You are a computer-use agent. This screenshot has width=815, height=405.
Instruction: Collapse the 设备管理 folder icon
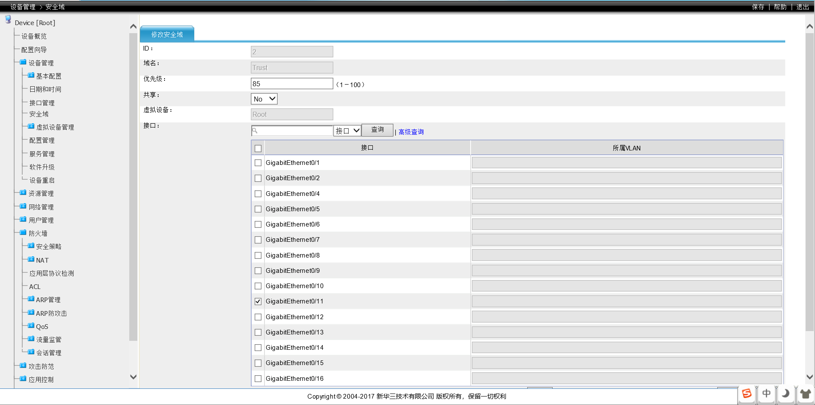[23, 62]
